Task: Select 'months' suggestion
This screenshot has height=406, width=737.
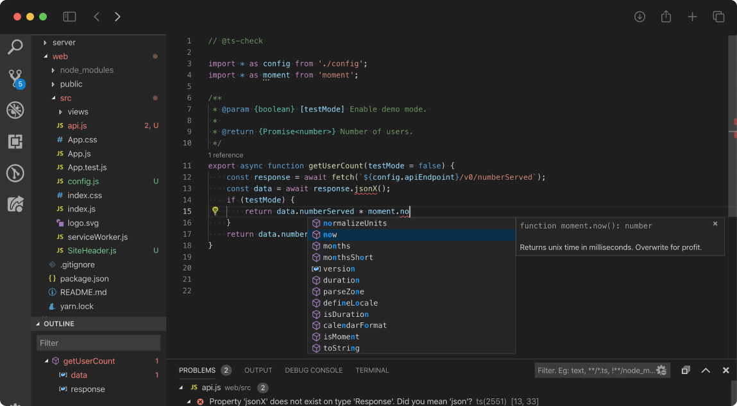Action: 411,246
